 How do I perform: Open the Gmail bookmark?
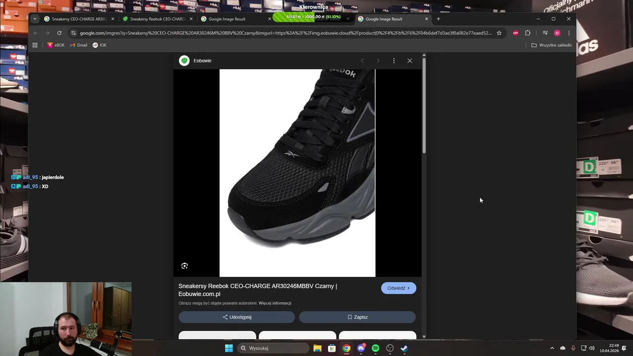78,45
